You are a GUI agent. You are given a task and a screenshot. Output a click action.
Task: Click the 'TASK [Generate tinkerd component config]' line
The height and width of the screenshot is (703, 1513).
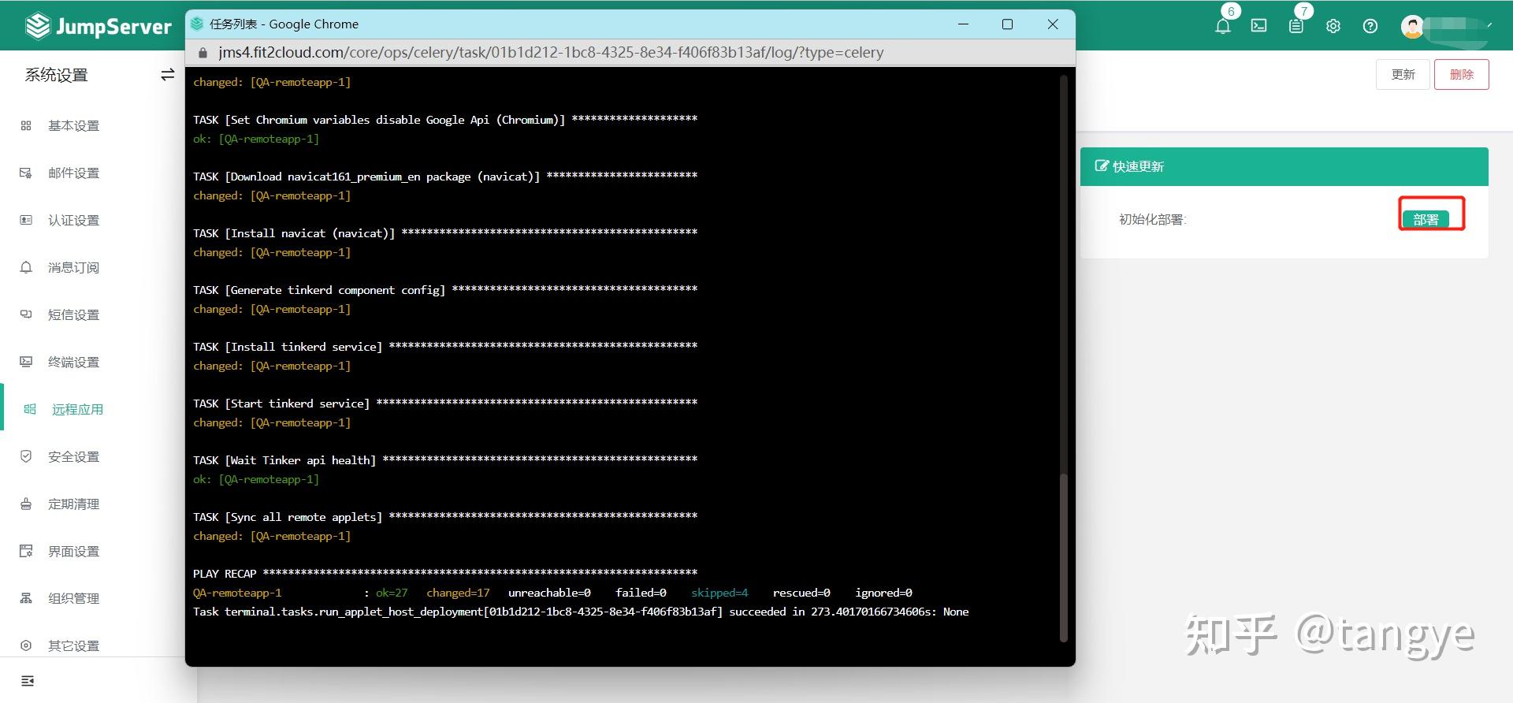click(445, 290)
